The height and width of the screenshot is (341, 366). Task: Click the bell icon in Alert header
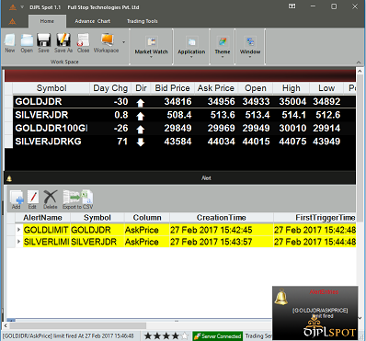(9, 178)
